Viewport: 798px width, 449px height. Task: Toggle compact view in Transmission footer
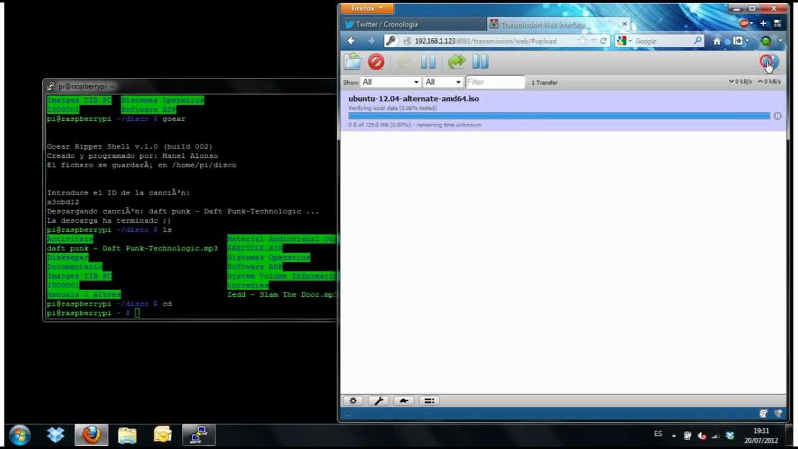tap(429, 401)
